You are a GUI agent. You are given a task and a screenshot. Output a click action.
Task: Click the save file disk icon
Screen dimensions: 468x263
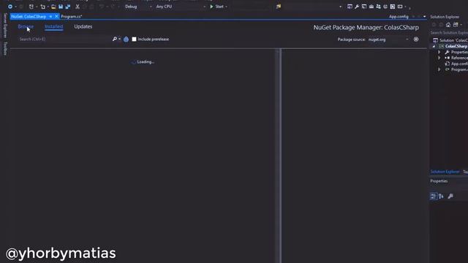pyautogui.click(x=61, y=7)
